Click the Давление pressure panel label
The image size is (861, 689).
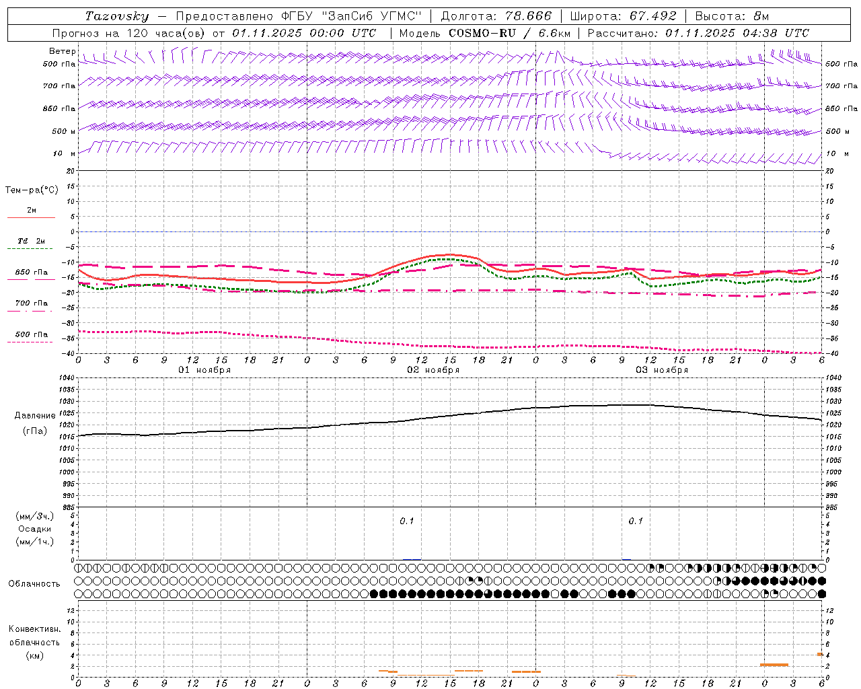pos(35,416)
